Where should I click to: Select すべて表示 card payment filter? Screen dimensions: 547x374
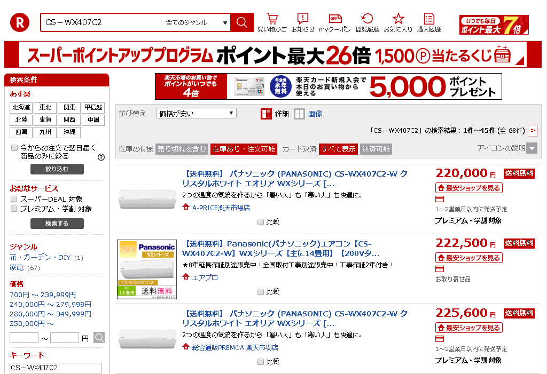coord(338,149)
